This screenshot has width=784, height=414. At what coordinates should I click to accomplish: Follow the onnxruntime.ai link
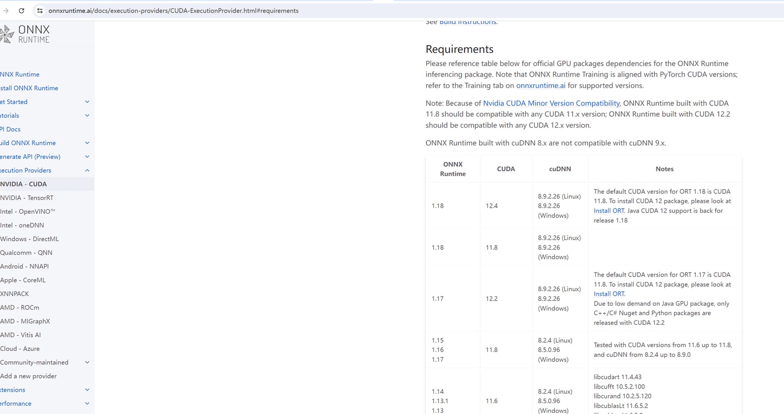[541, 85]
